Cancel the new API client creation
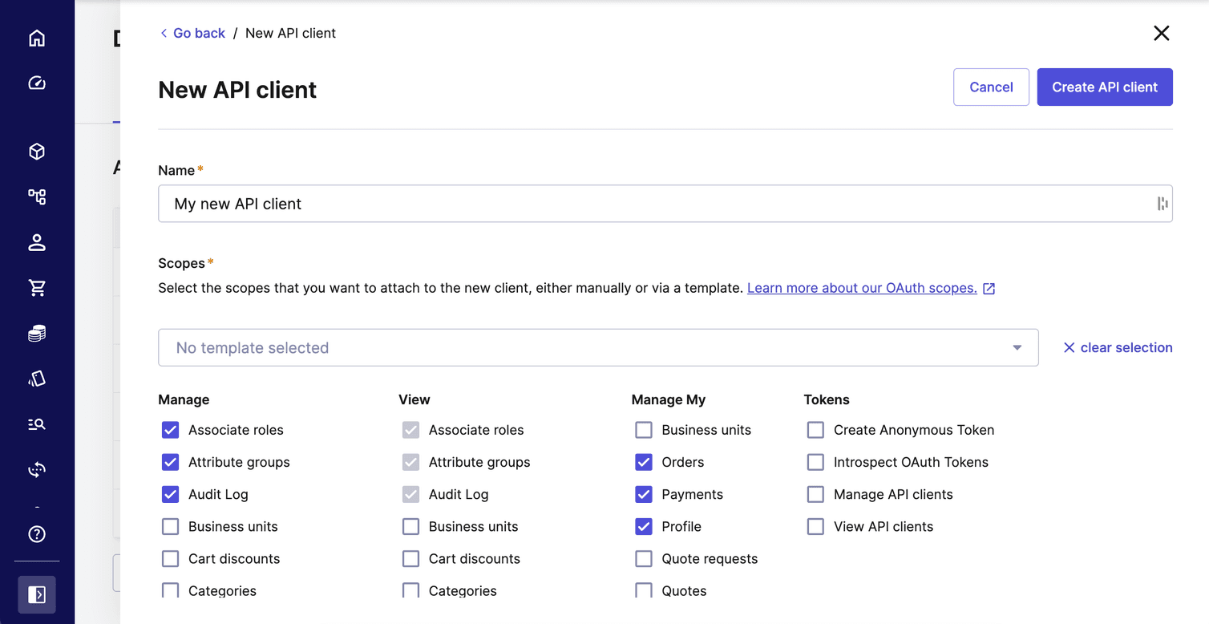The image size is (1209, 624). coord(991,87)
